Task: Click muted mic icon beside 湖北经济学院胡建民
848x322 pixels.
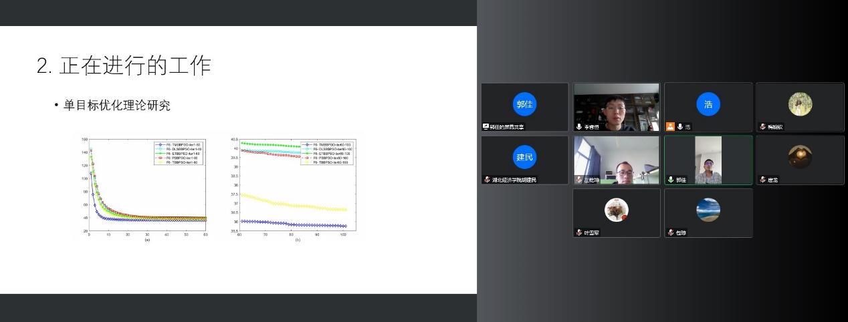Action: pos(488,180)
